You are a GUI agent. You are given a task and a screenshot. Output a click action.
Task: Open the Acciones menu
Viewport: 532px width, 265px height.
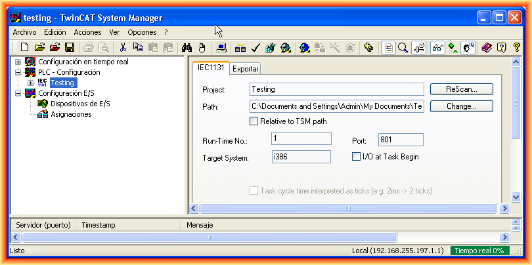(x=87, y=32)
